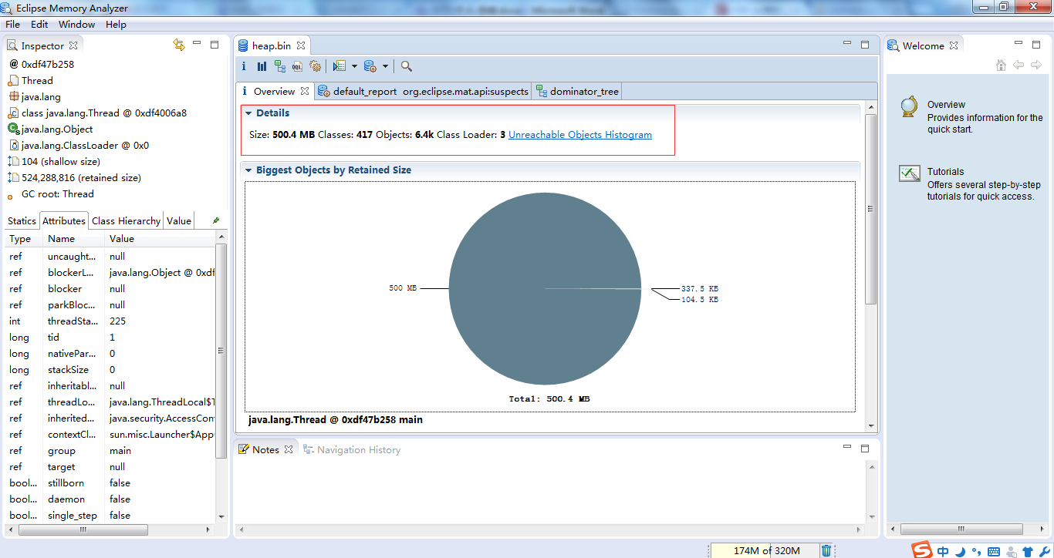Toggle the pin icon beside Value tab
Image resolution: width=1054 pixels, height=558 pixels.
[x=215, y=220]
